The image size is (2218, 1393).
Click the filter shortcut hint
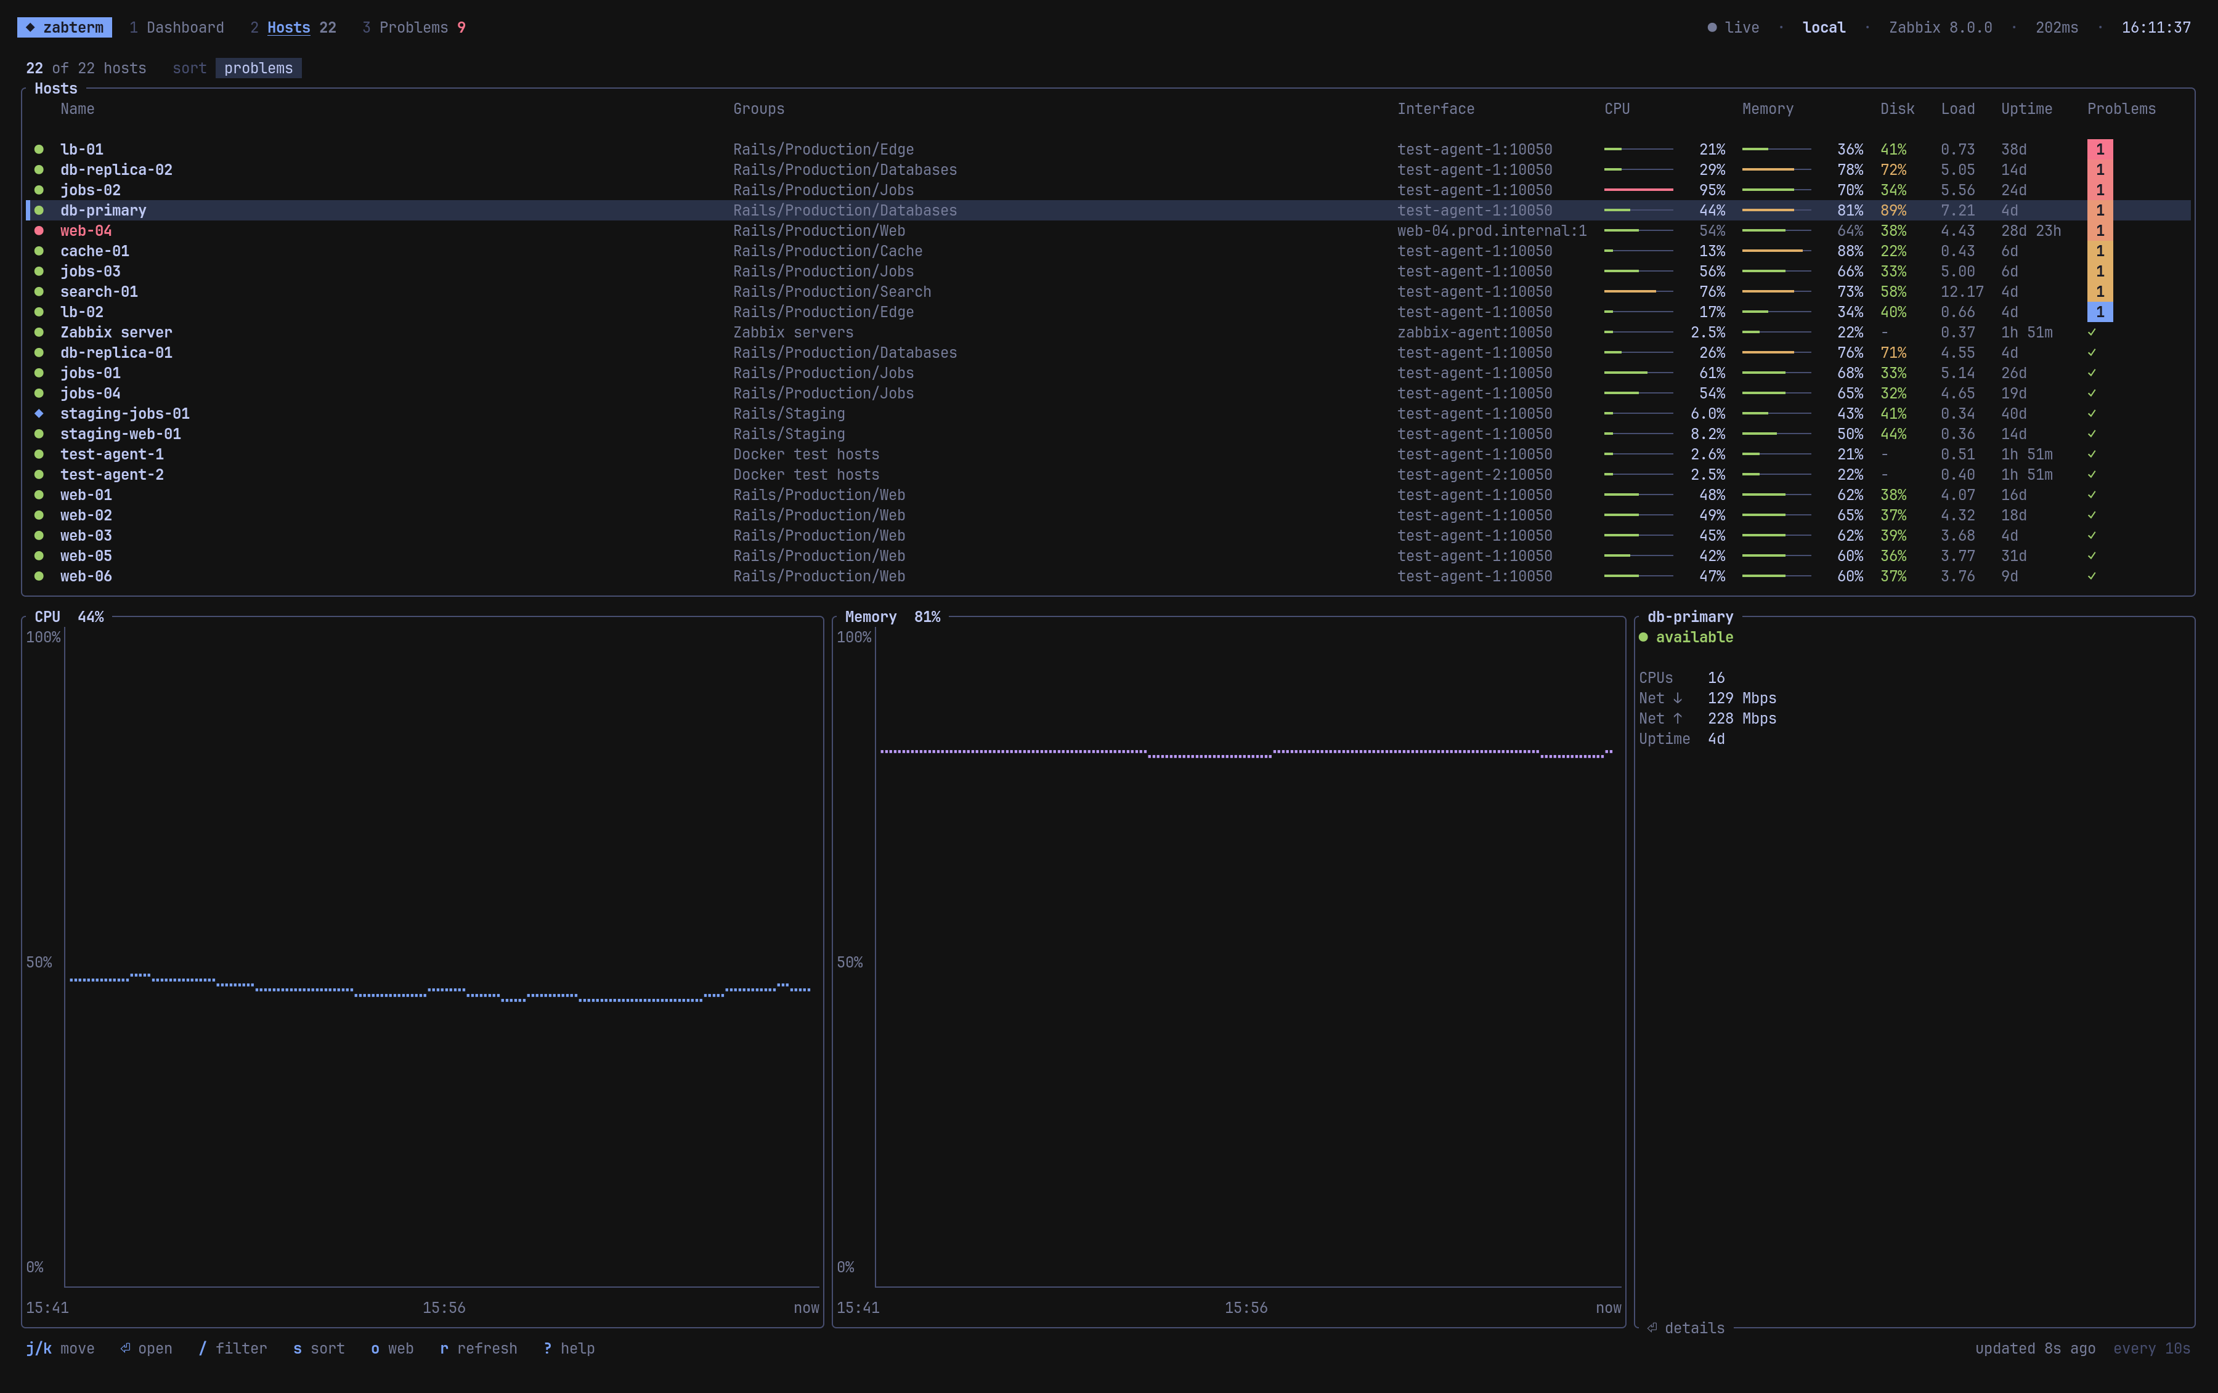click(233, 1348)
